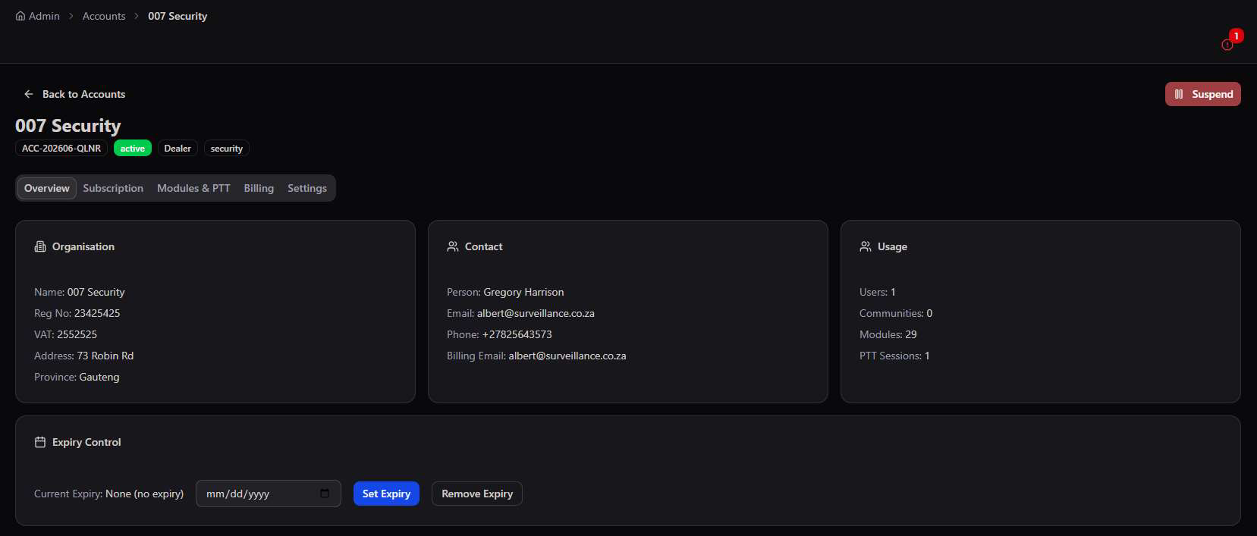
Task: Go back to Accounts list
Action: 74,94
